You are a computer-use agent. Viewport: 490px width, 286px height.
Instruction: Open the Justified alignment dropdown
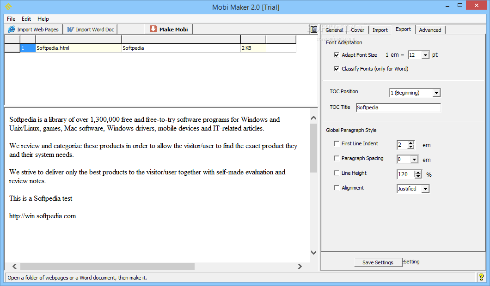tap(425, 189)
